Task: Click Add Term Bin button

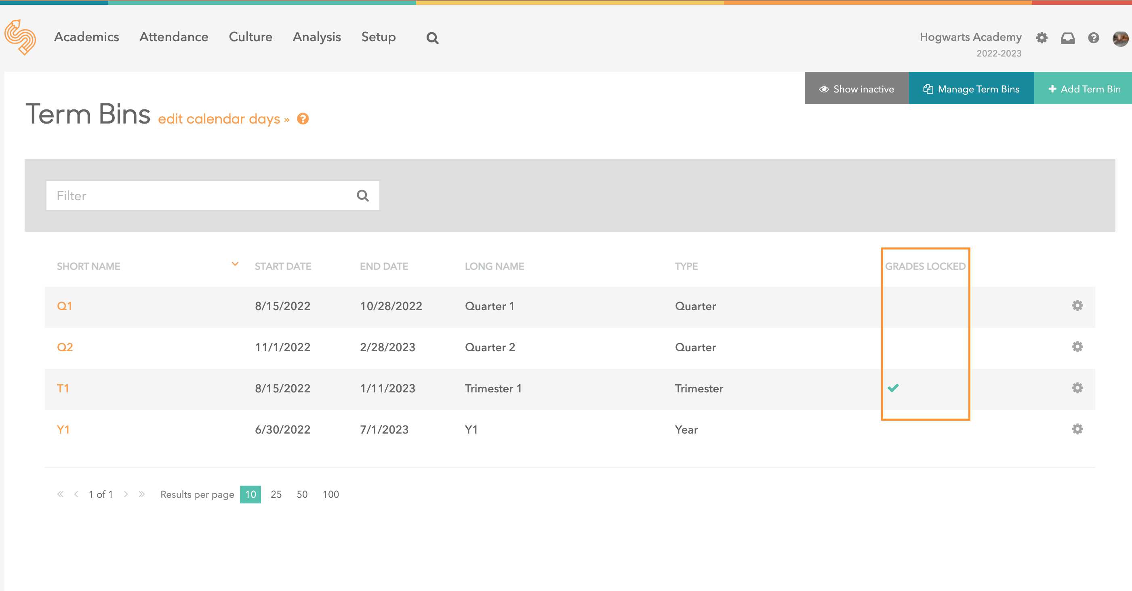Action: pyautogui.click(x=1084, y=89)
